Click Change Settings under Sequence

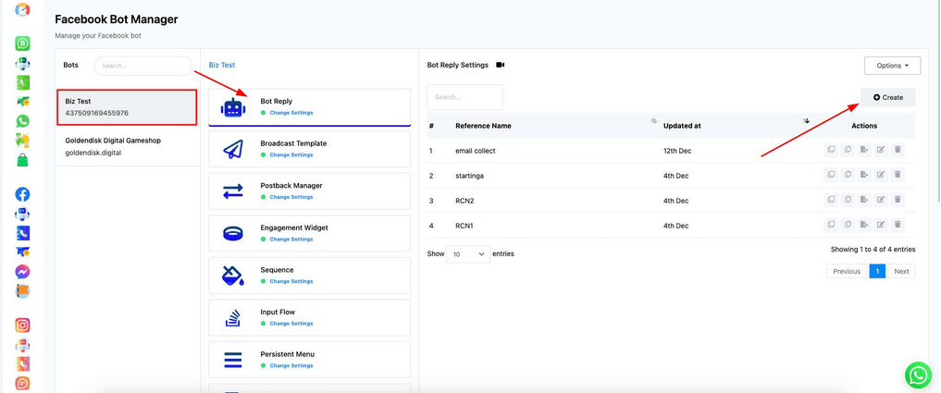tap(291, 281)
